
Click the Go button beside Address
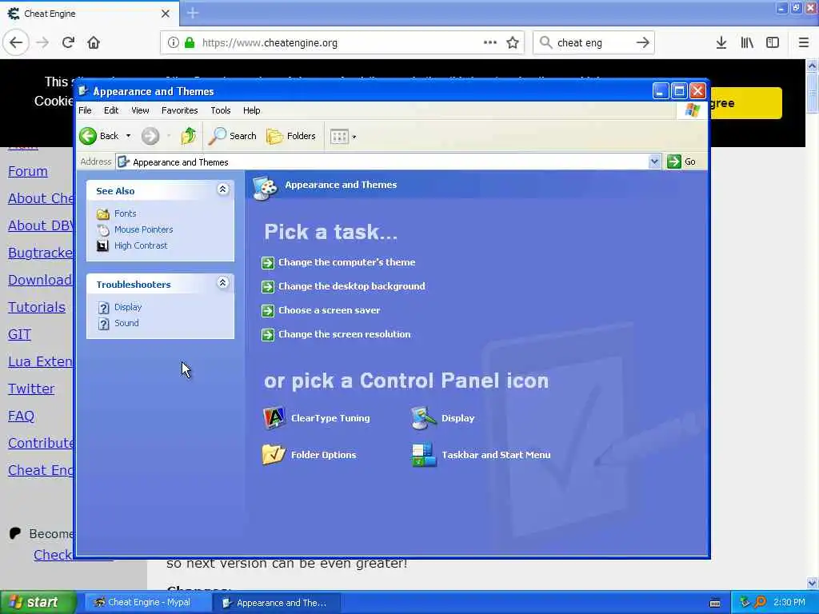point(681,161)
